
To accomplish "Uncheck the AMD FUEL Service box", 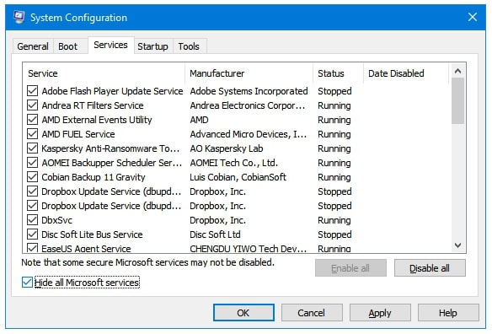I will [32, 134].
